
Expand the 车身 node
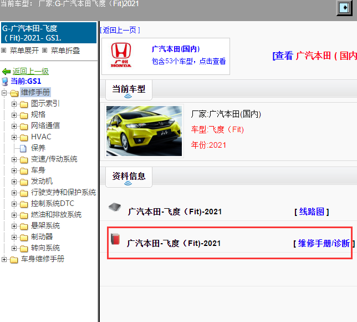(14, 170)
